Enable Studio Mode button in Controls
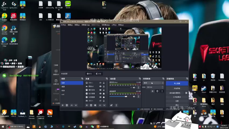The height and width of the screenshot is (129, 229). 177,97
